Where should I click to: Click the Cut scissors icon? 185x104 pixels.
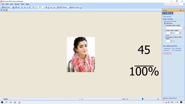[x=22, y=7]
